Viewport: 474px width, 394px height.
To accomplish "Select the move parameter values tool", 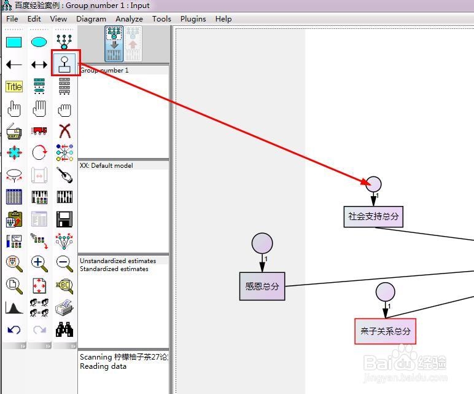I will tap(14, 176).
